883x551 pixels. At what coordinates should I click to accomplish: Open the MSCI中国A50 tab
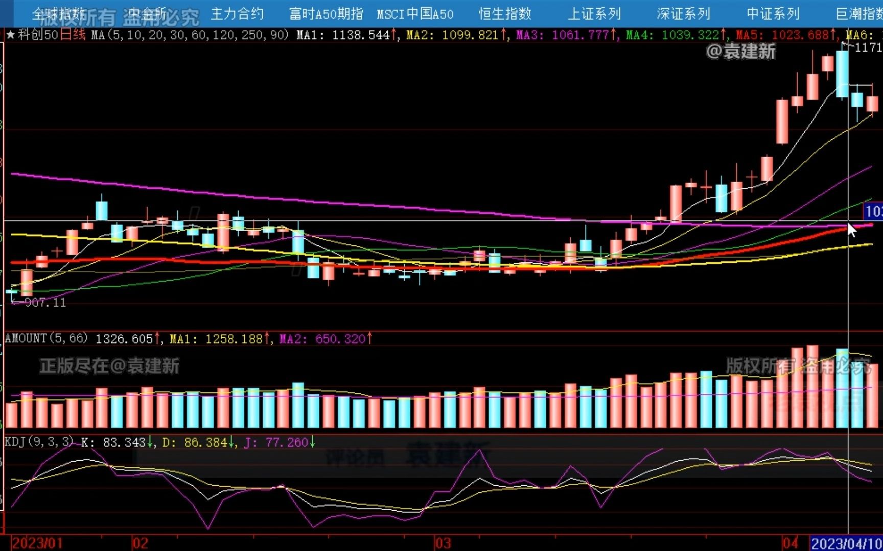pyautogui.click(x=415, y=14)
